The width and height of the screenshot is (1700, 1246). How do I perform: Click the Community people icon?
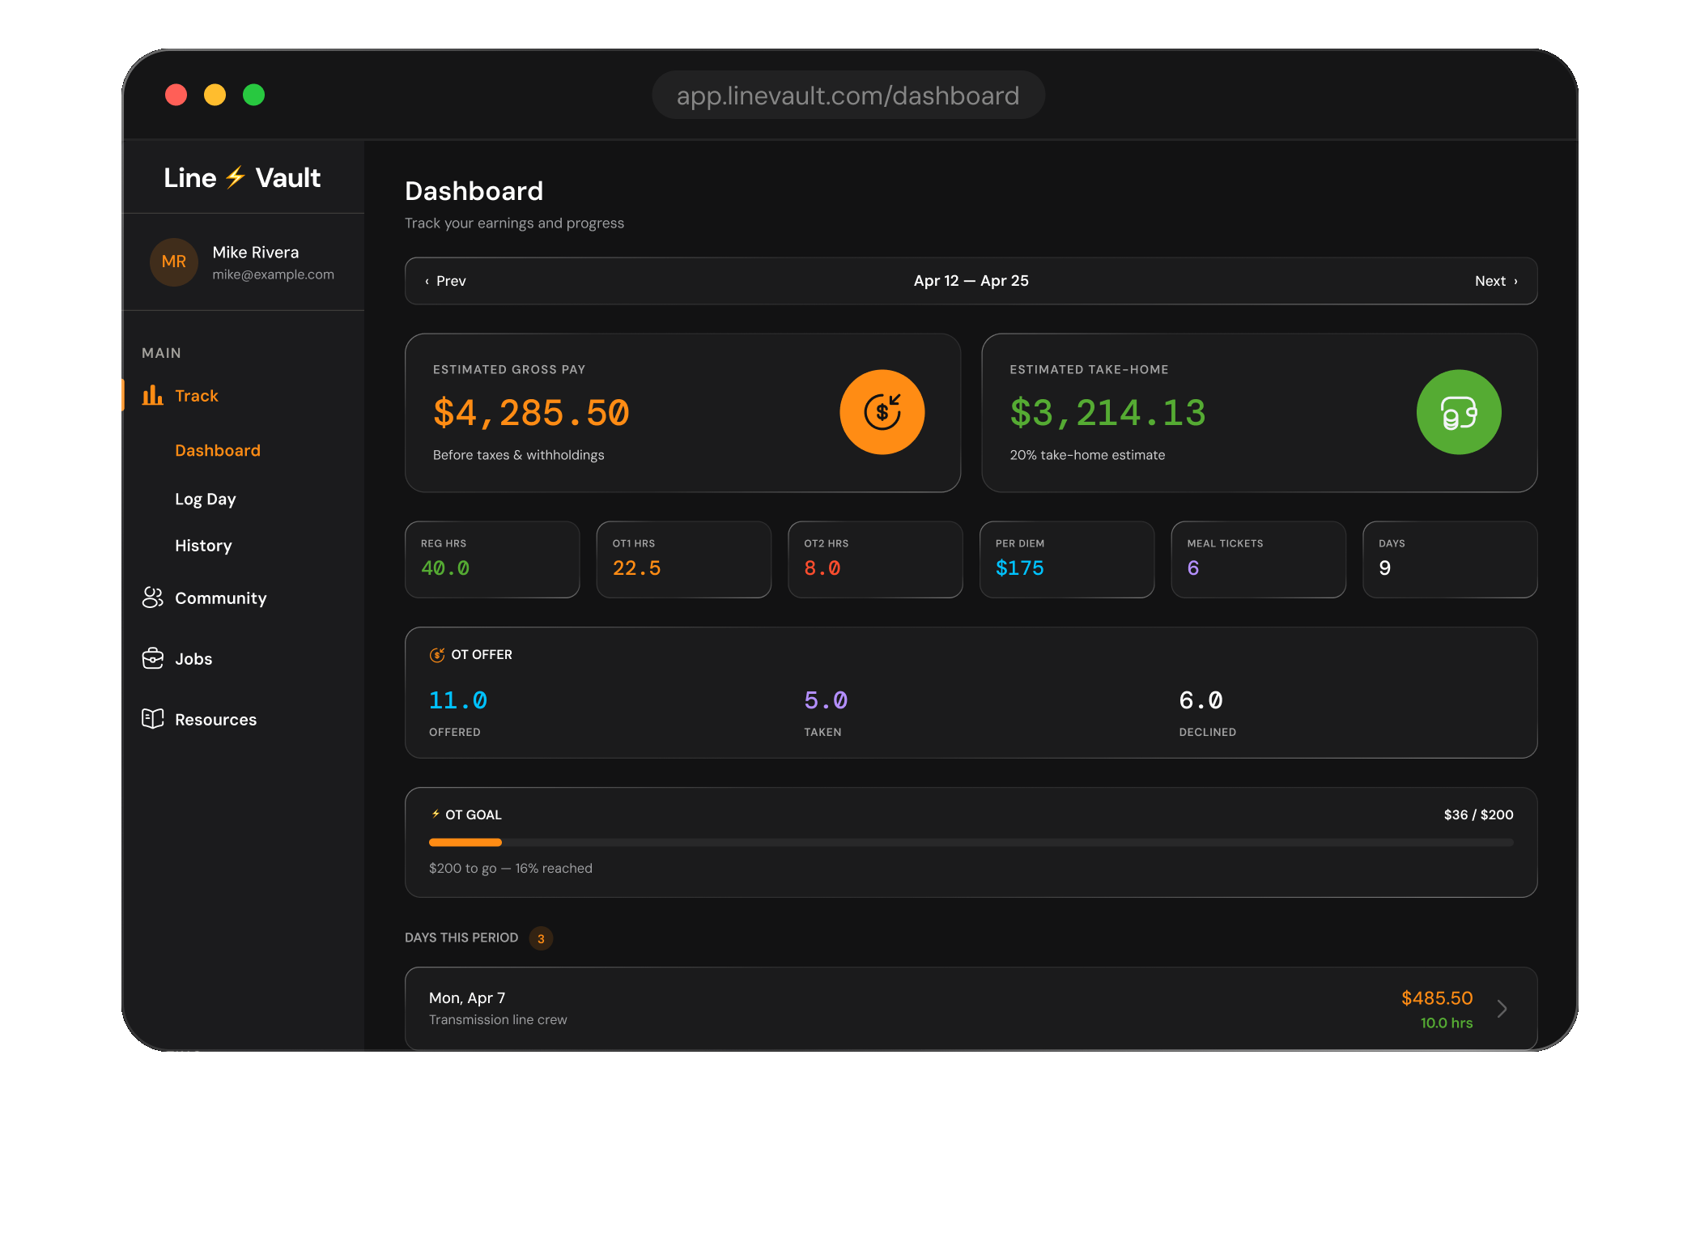click(x=152, y=597)
